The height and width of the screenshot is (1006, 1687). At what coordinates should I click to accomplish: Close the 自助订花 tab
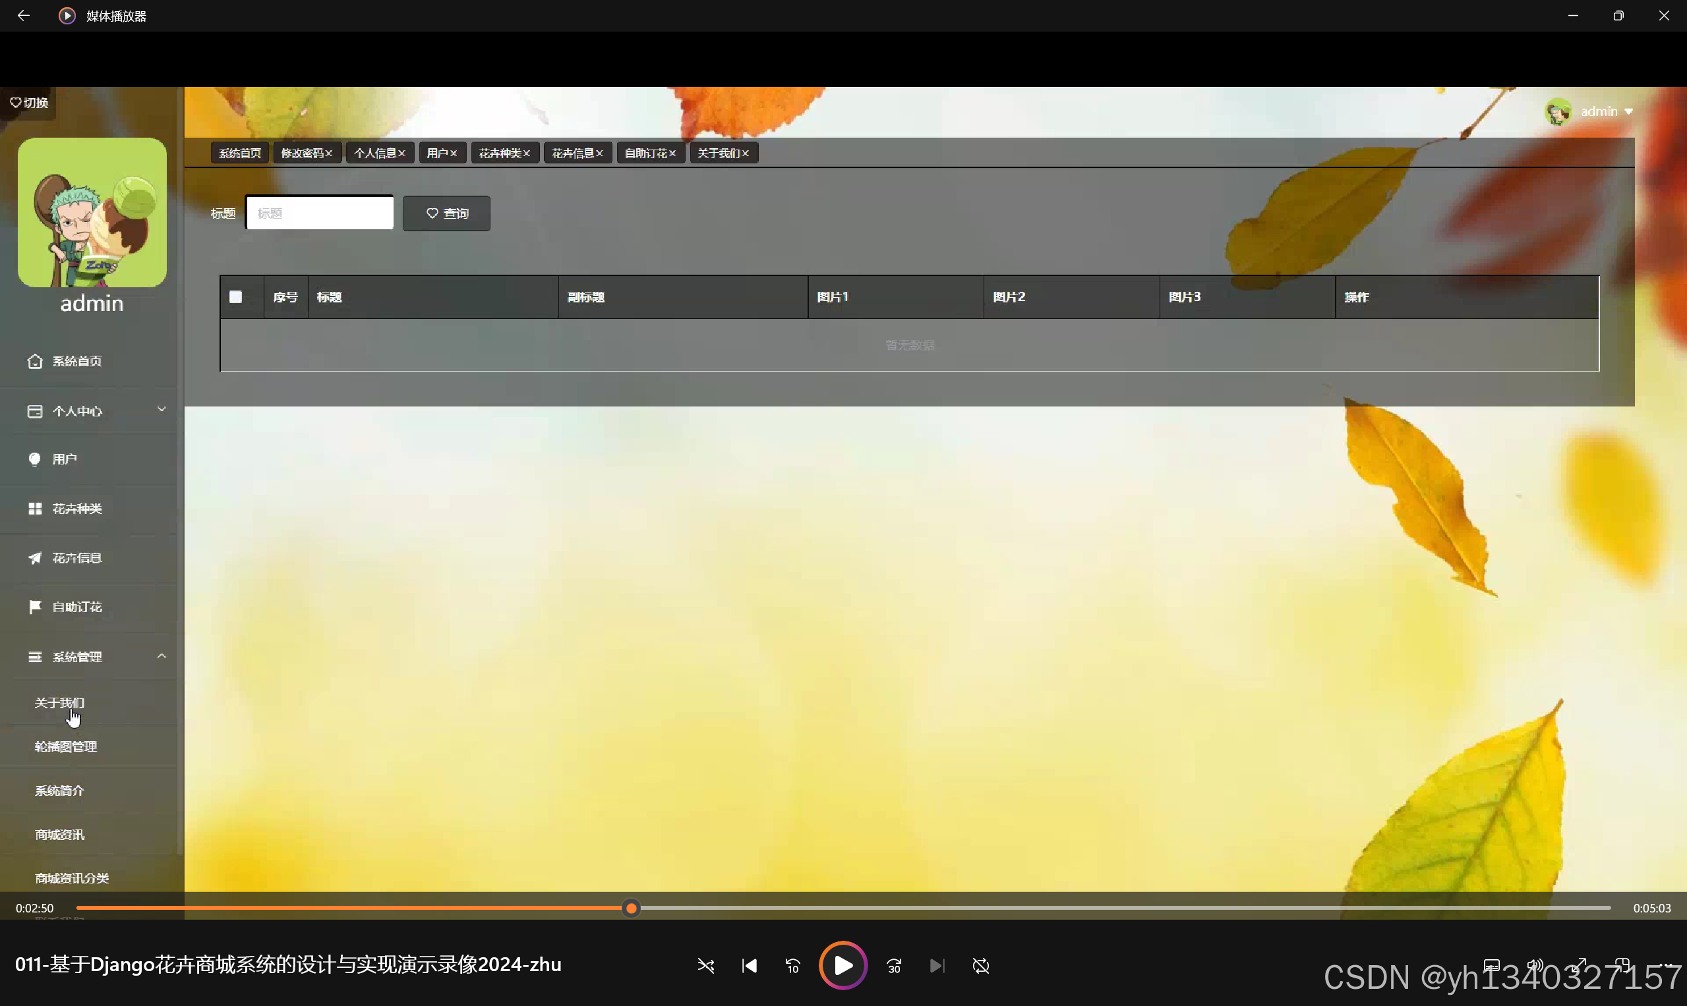pyautogui.click(x=673, y=154)
